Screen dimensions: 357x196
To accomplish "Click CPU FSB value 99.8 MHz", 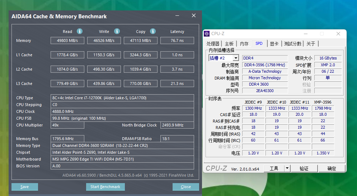I will pos(122,118).
